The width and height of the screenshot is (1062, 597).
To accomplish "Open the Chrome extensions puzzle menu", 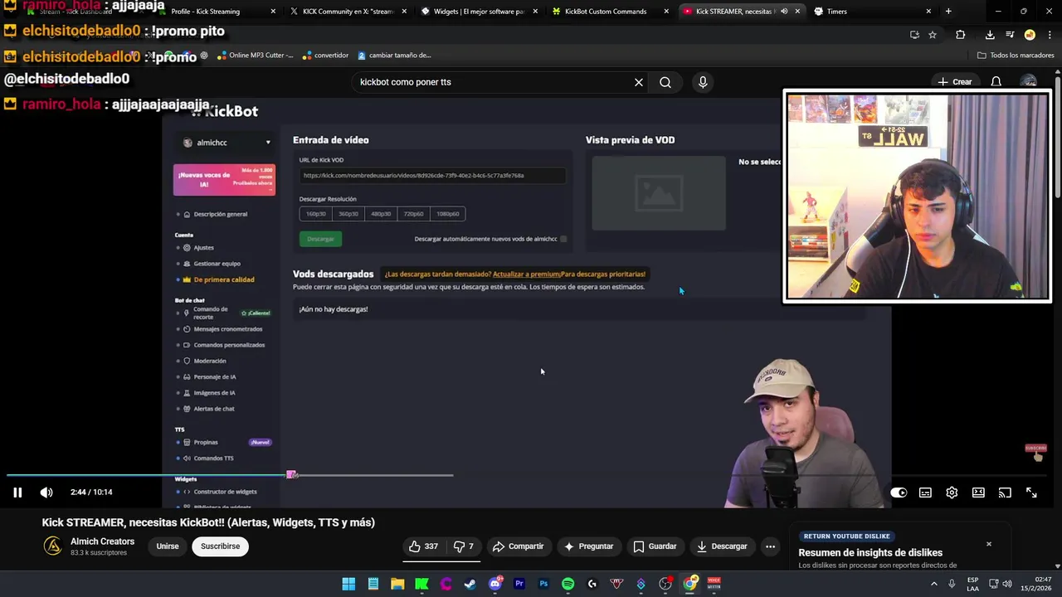I will tap(961, 35).
